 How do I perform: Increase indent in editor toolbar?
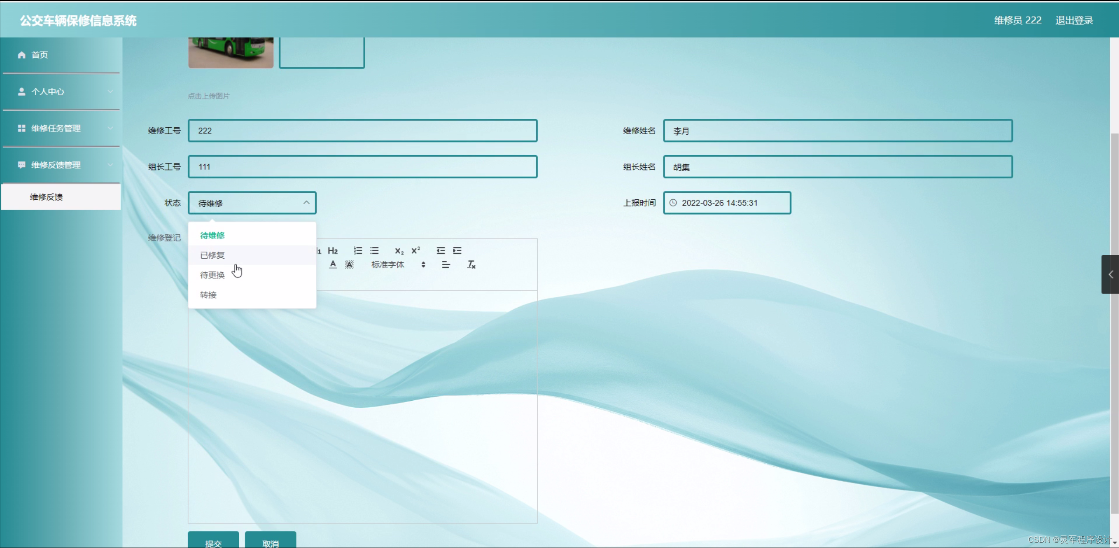coord(457,250)
